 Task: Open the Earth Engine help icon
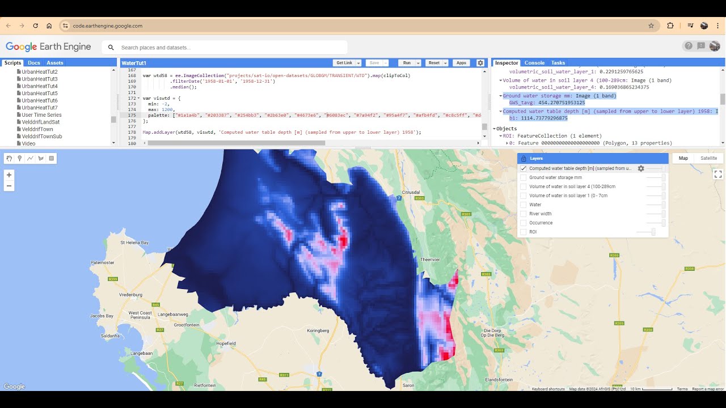689,46
